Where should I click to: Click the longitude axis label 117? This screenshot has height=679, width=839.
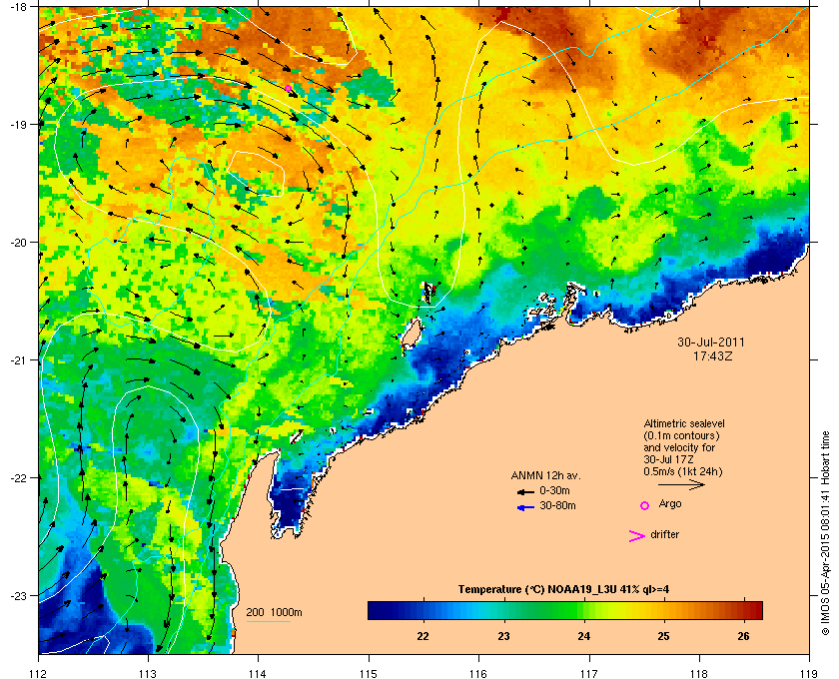point(589,673)
